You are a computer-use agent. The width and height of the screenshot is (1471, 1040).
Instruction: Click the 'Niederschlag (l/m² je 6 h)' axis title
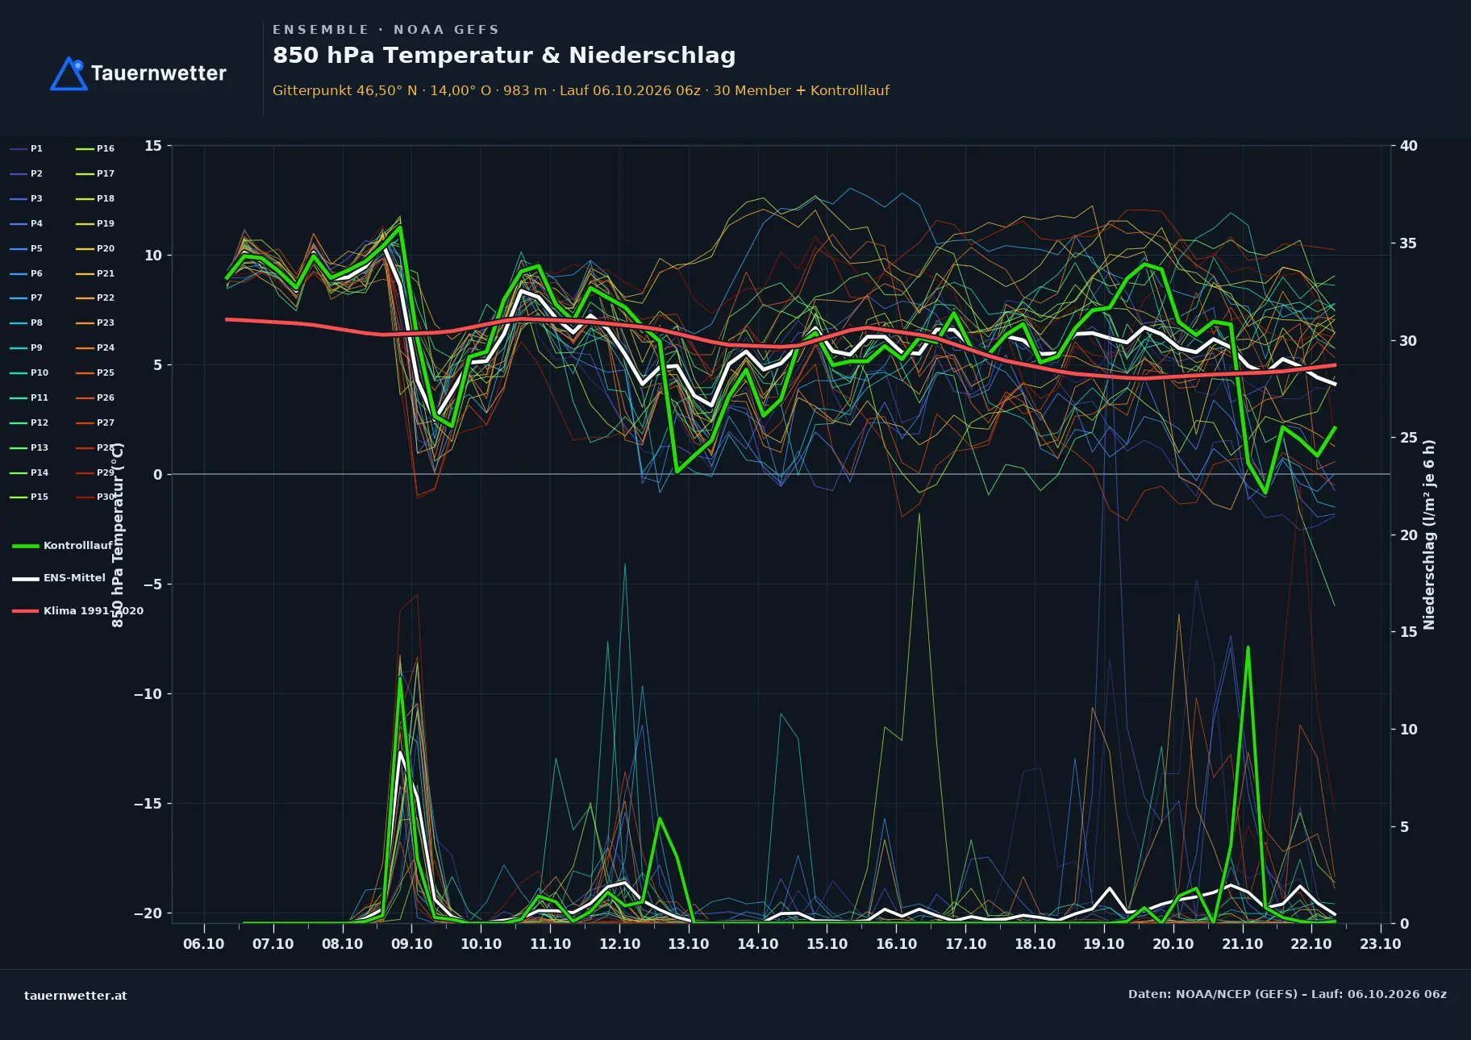coord(1429,535)
